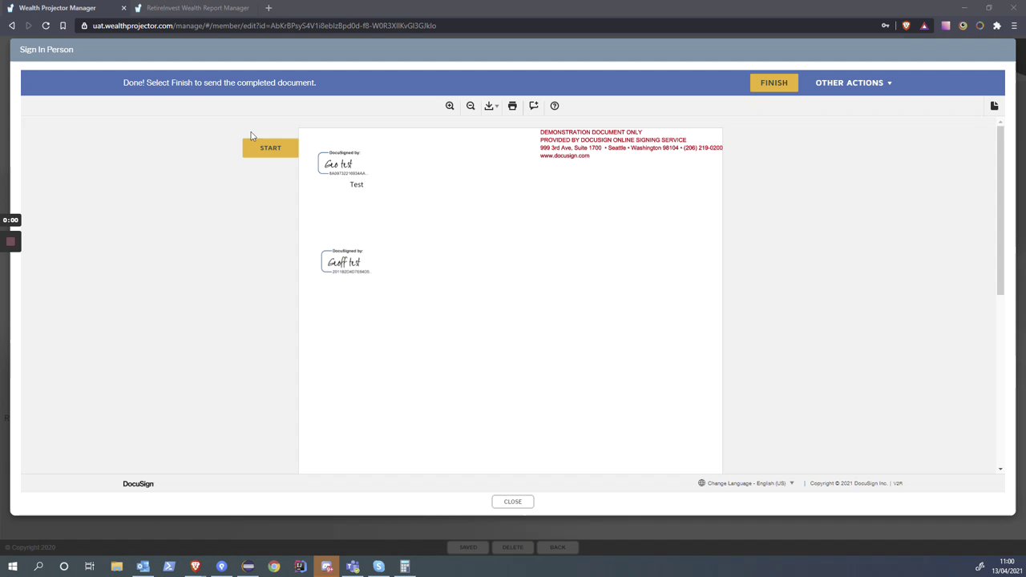Open Microsoft Teams from the taskbar
The height and width of the screenshot is (577, 1026).
[353, 567]
